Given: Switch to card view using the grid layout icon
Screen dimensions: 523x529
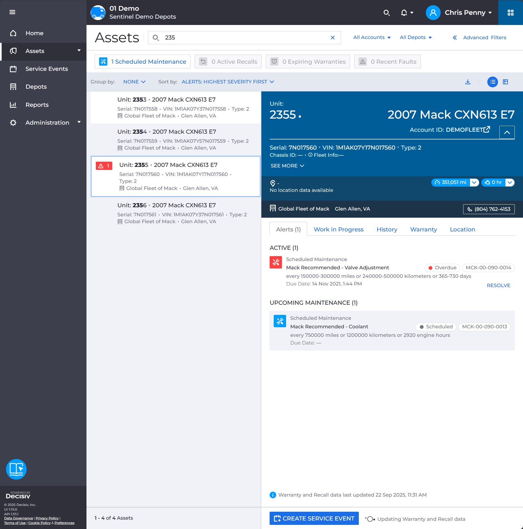Looking at the screenshot, I should tap(505, 82).
